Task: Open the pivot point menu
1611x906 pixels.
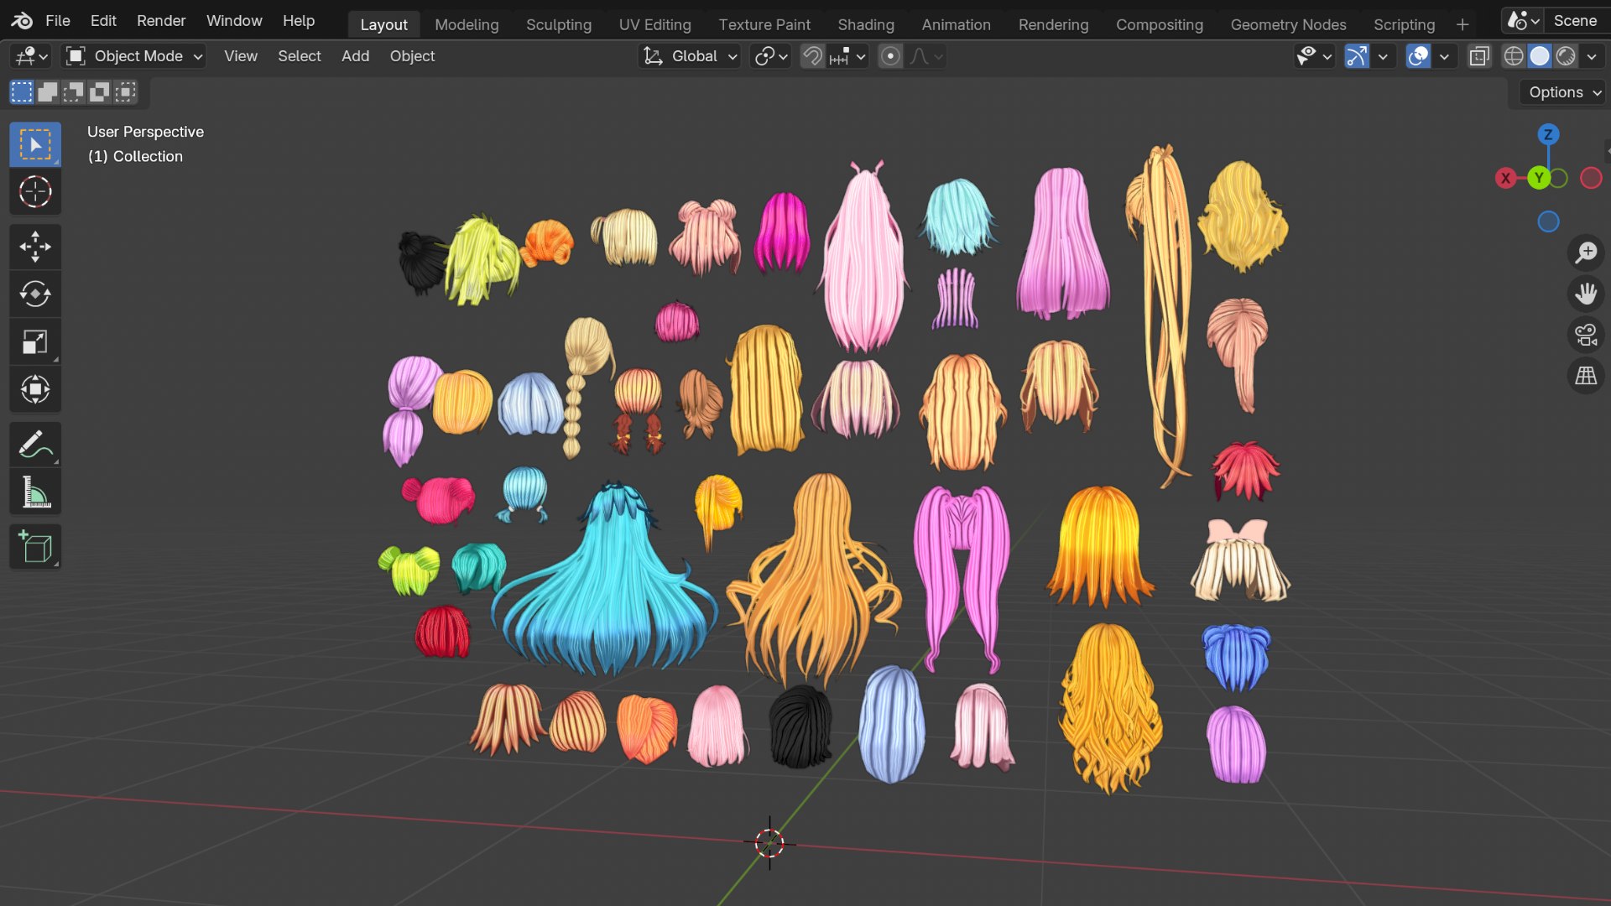Action: (x=770, y=56)
